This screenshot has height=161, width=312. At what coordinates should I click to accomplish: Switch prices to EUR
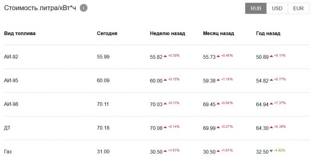298,8
